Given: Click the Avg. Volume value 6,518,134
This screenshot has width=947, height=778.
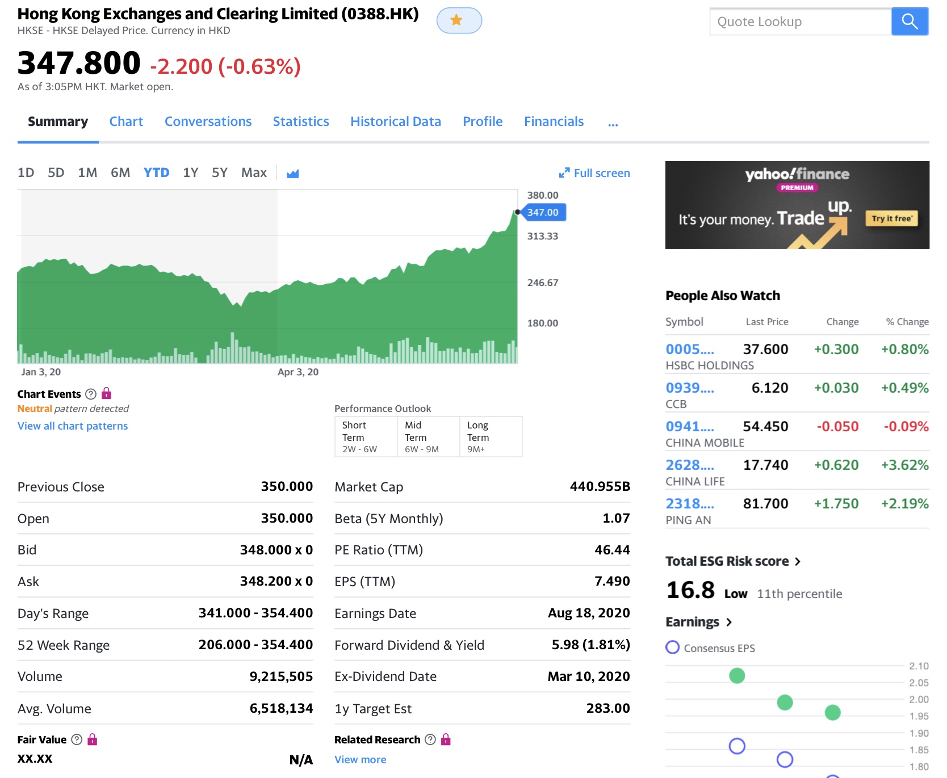Looking at the screenshot, I should (x=281, y=708).
